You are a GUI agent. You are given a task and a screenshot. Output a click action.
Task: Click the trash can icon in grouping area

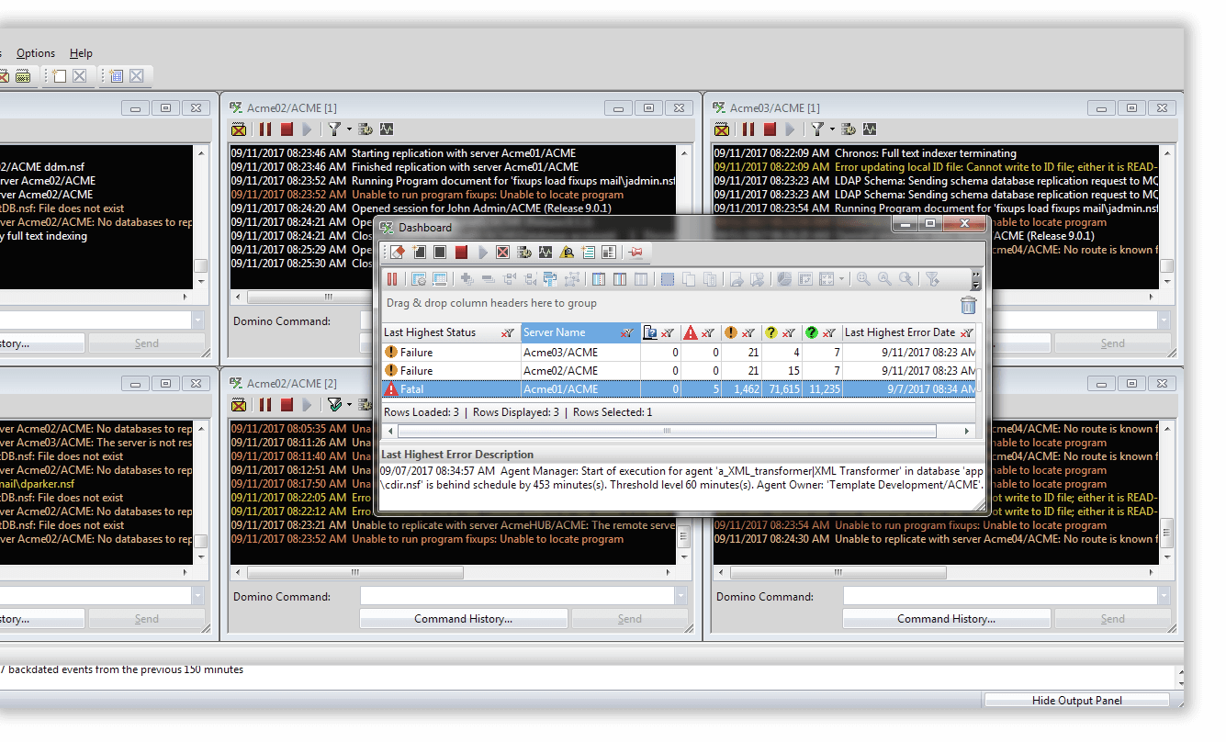[968, 306]
